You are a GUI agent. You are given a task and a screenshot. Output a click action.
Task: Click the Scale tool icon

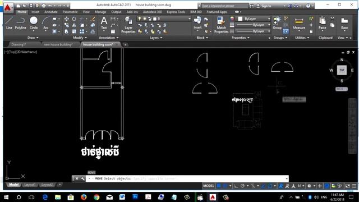coord(74,31)
